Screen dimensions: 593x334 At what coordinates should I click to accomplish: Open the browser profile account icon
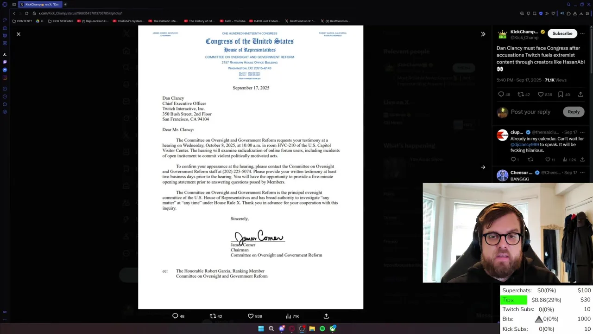tap(575, 13)
